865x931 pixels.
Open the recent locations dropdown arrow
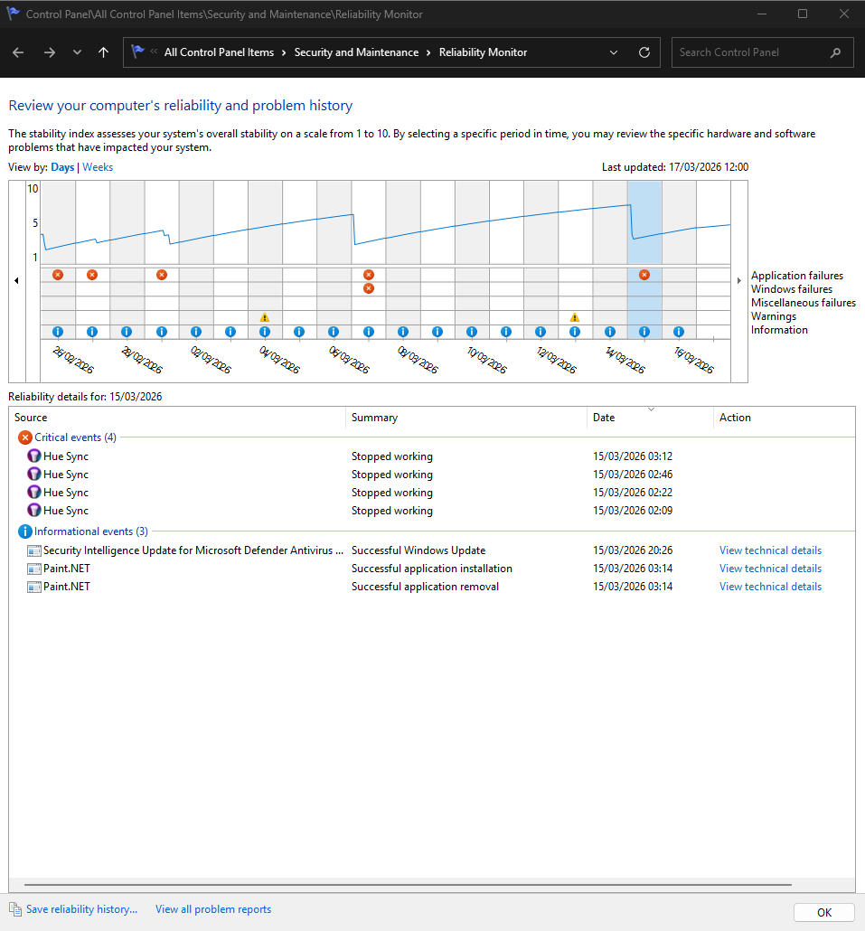[x=77, y=52]
